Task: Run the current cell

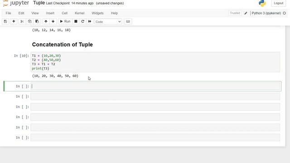Action: (x=65, y=21)
